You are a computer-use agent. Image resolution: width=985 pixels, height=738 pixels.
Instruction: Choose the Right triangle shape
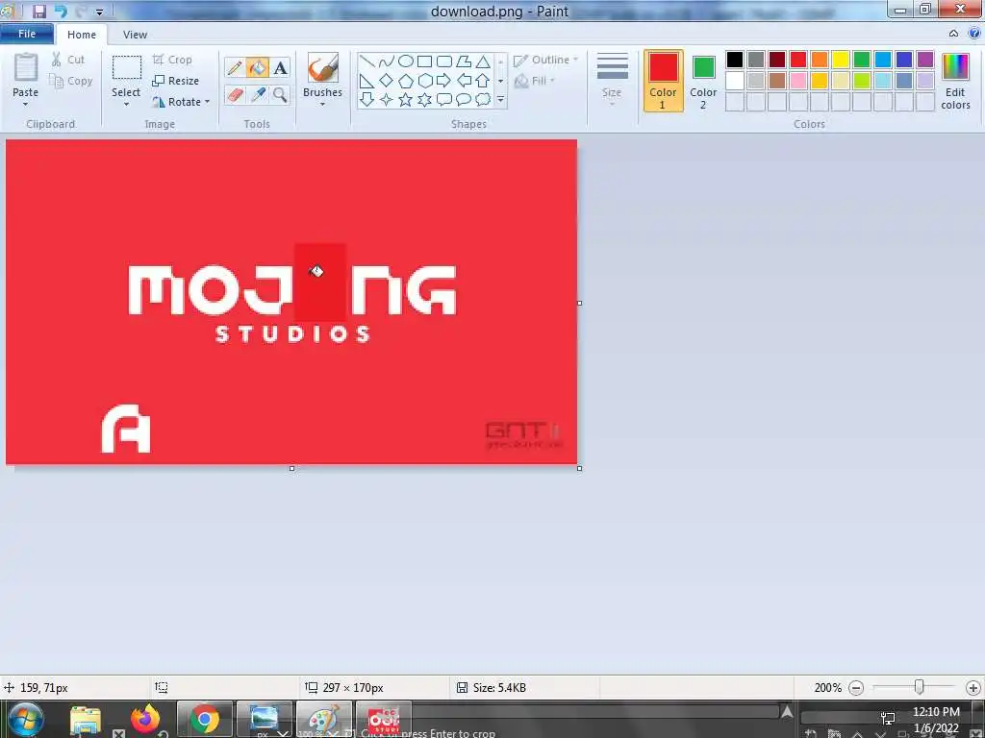(x=366, y=81)
